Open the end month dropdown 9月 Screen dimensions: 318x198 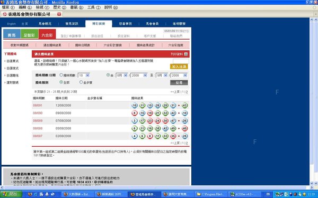(x=162, y=75)
